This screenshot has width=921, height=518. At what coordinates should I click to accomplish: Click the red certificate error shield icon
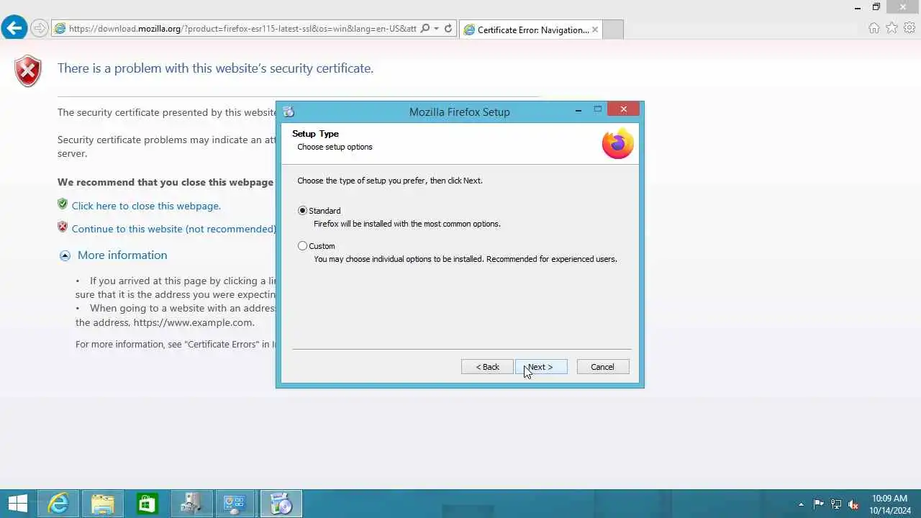coord(28,71)
